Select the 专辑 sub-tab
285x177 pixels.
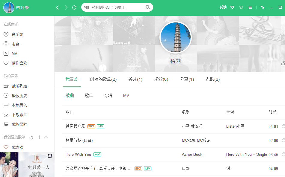pos(108,95)
